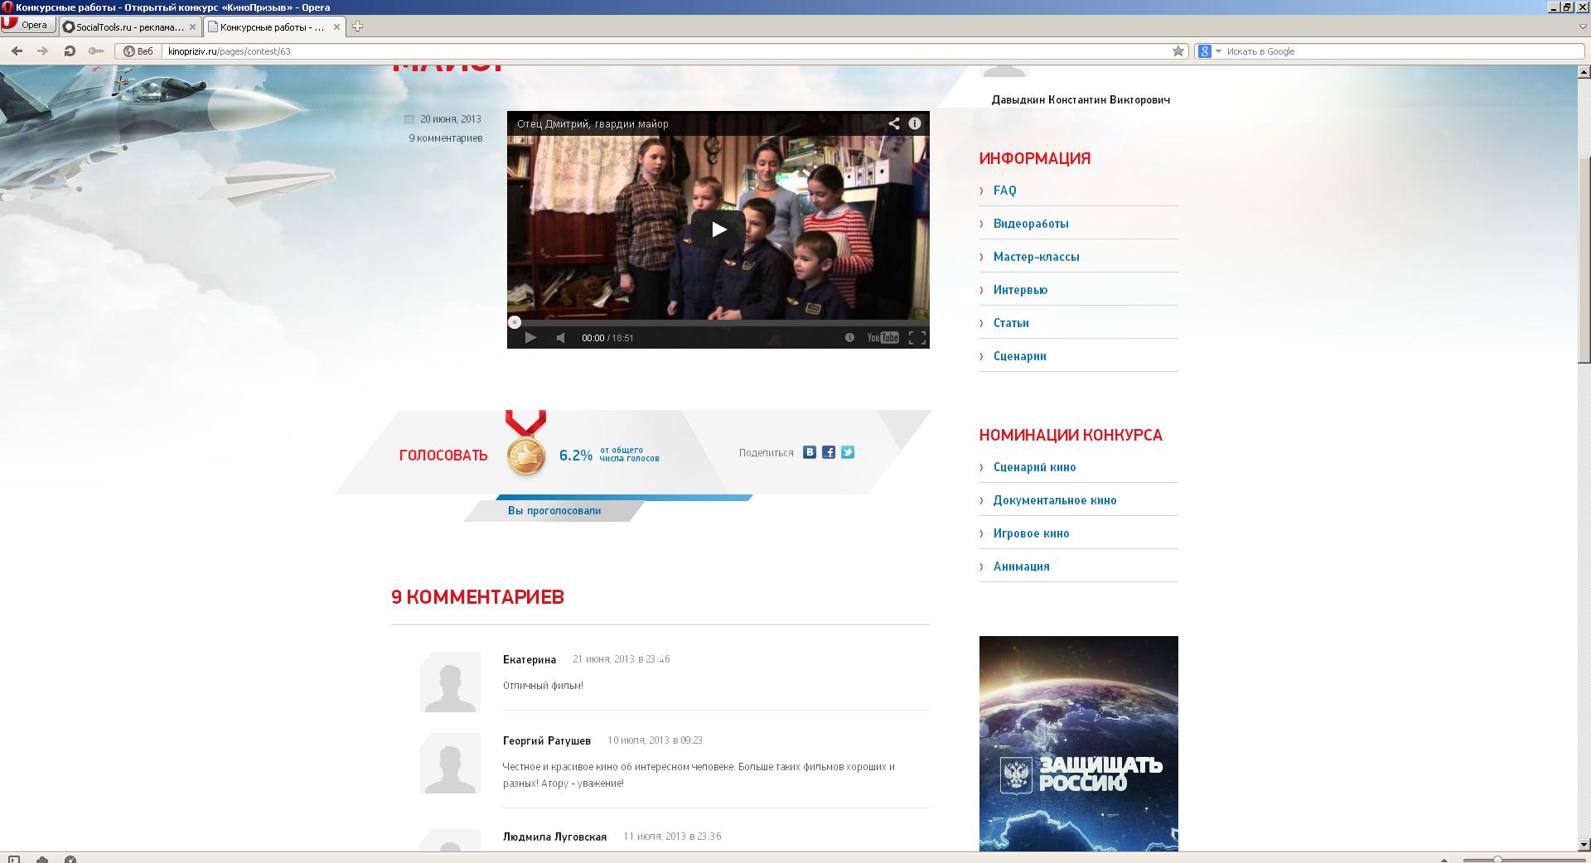This screenshot has height=863, width=1591.
Task: Open the video on YouTube via logo
Action: coord(883,338)
